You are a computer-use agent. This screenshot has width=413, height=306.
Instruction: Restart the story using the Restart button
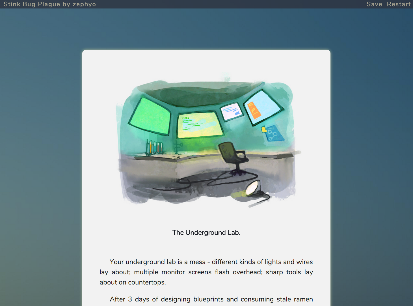coord(399,4)
